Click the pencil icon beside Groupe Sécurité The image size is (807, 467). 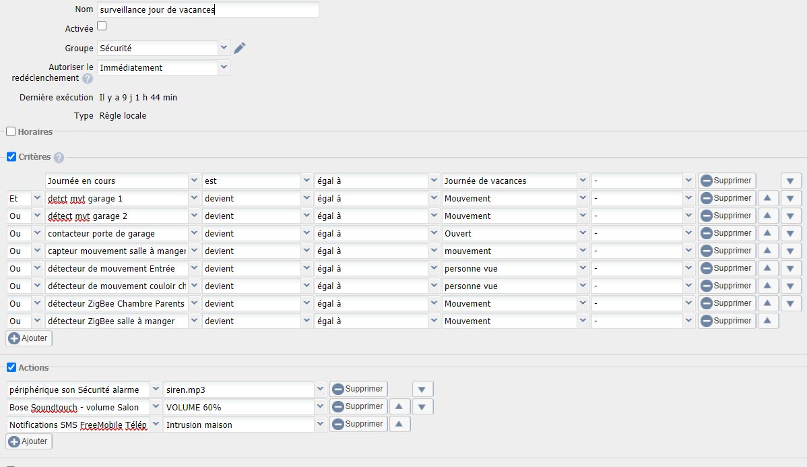240,48
